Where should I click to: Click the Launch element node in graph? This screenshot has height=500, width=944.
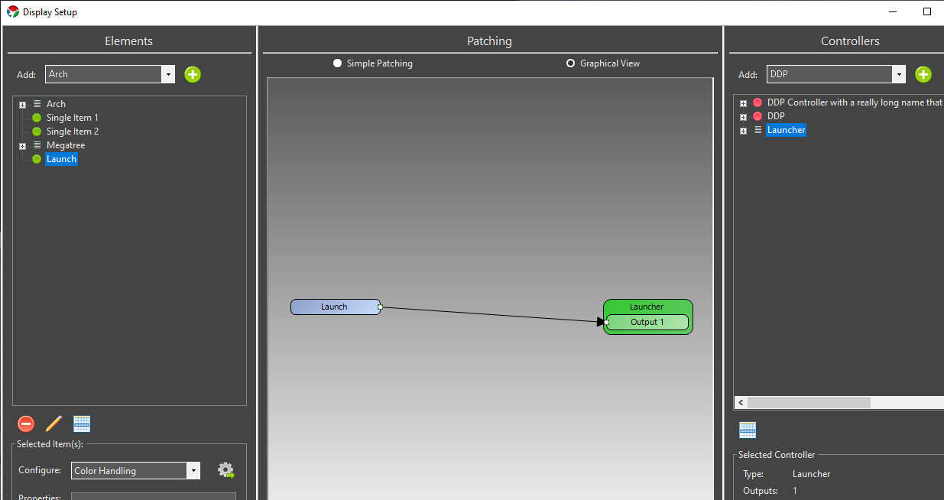(x=335, y=307)
